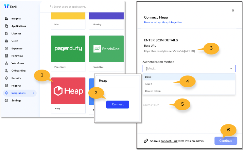Open Workflows section
Image resolution: width=243 pixels, height=150 pixels.
coord(18,63)
